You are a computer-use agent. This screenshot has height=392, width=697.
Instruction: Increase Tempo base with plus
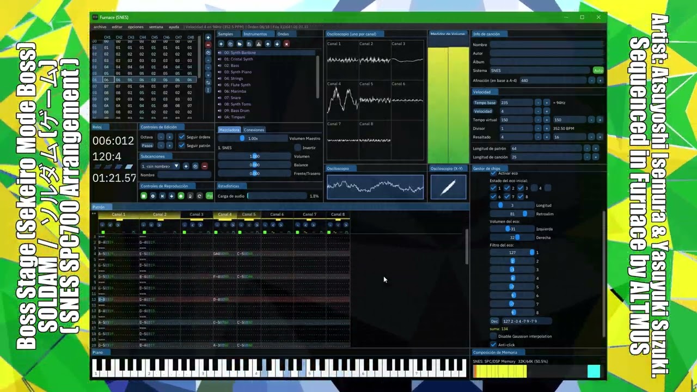[546, 102]
